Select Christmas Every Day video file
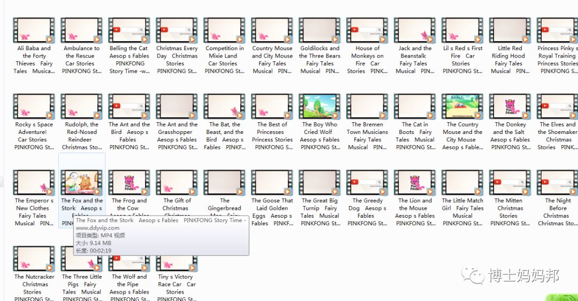The height and width of the screenshot is (301, 578). (x=177, y=30)
